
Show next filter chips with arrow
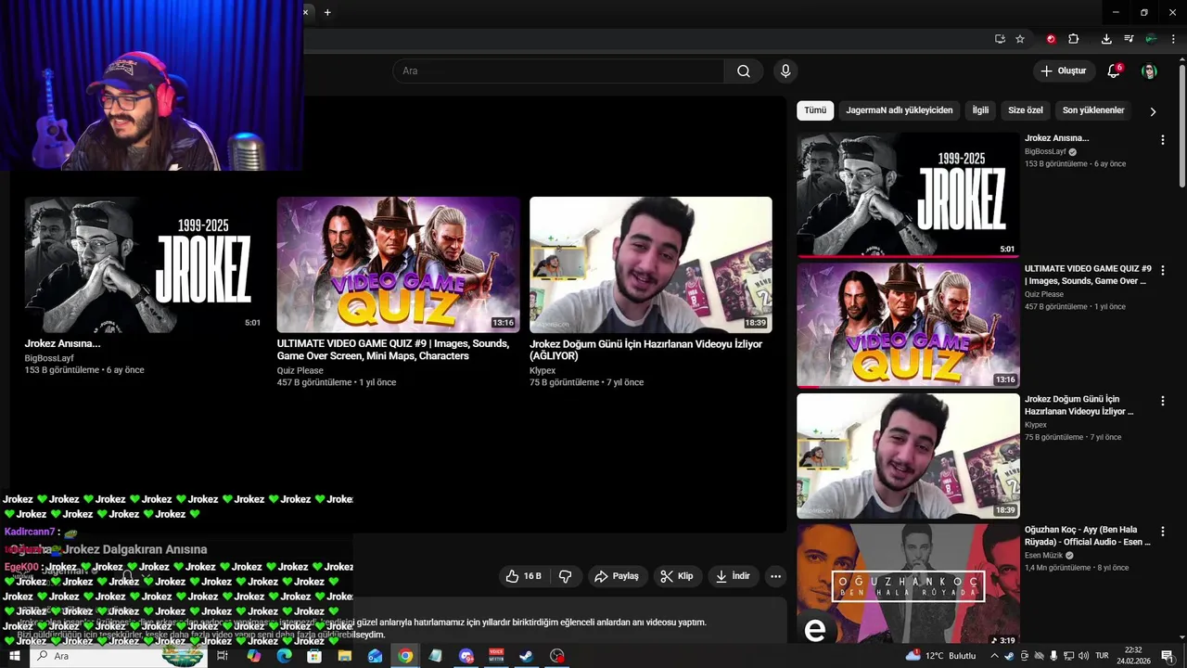(1153, 111)
